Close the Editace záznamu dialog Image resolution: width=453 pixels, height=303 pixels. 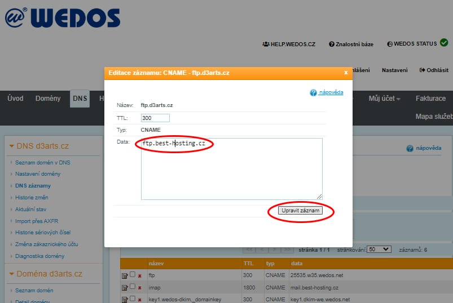346,73
